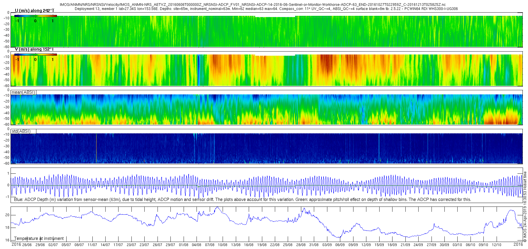This screenshot has width=528, height=249.
Task: Click the '13/08' date tick label
Action: [236, 245]
